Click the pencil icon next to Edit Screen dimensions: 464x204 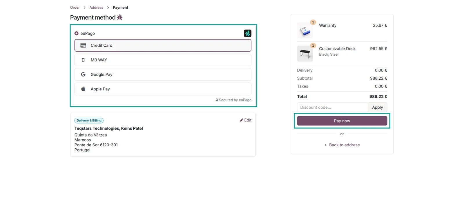(x=241, y=120)
